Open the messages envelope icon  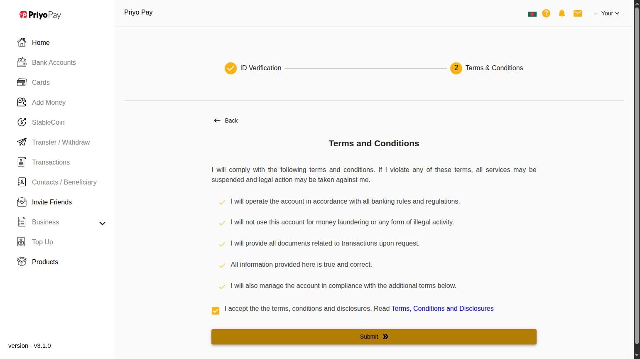click(577, 13)
